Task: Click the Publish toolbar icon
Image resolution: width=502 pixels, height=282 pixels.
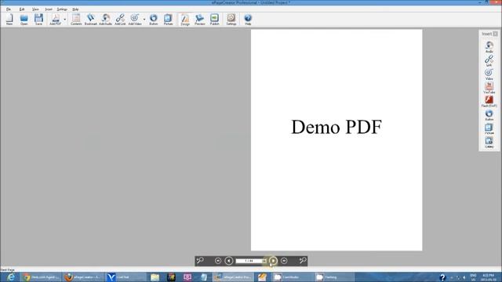Action: [x=214, y=20]
